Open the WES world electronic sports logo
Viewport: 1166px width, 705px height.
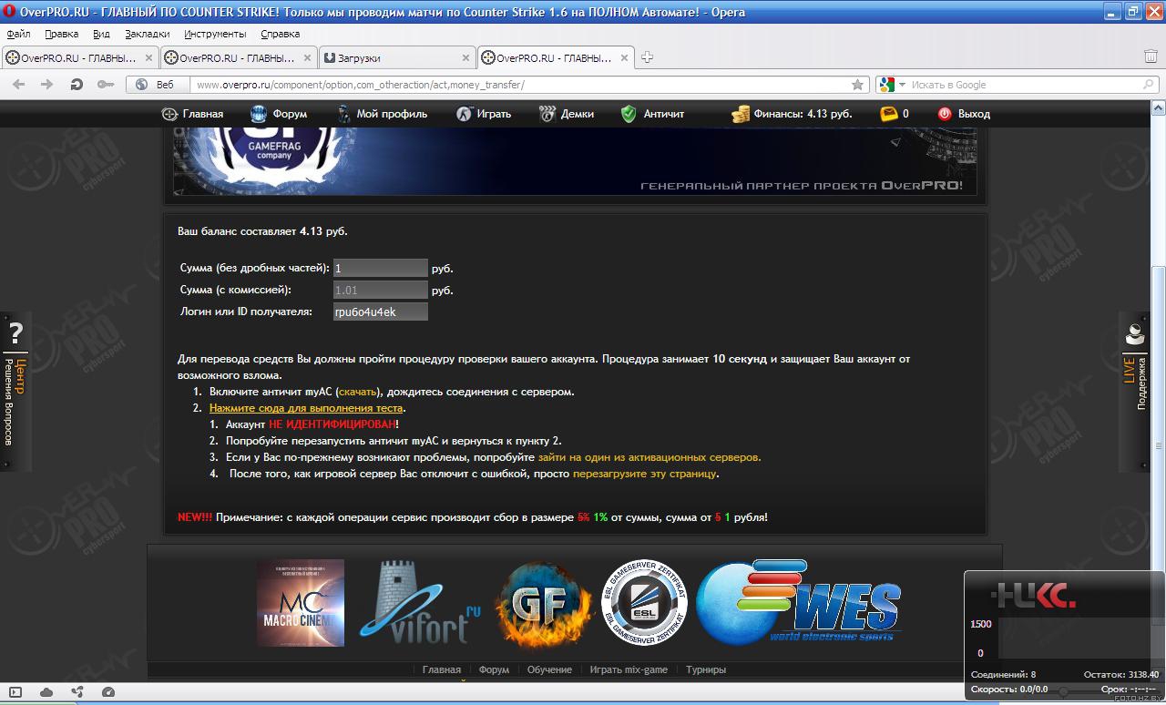point(799,601)
